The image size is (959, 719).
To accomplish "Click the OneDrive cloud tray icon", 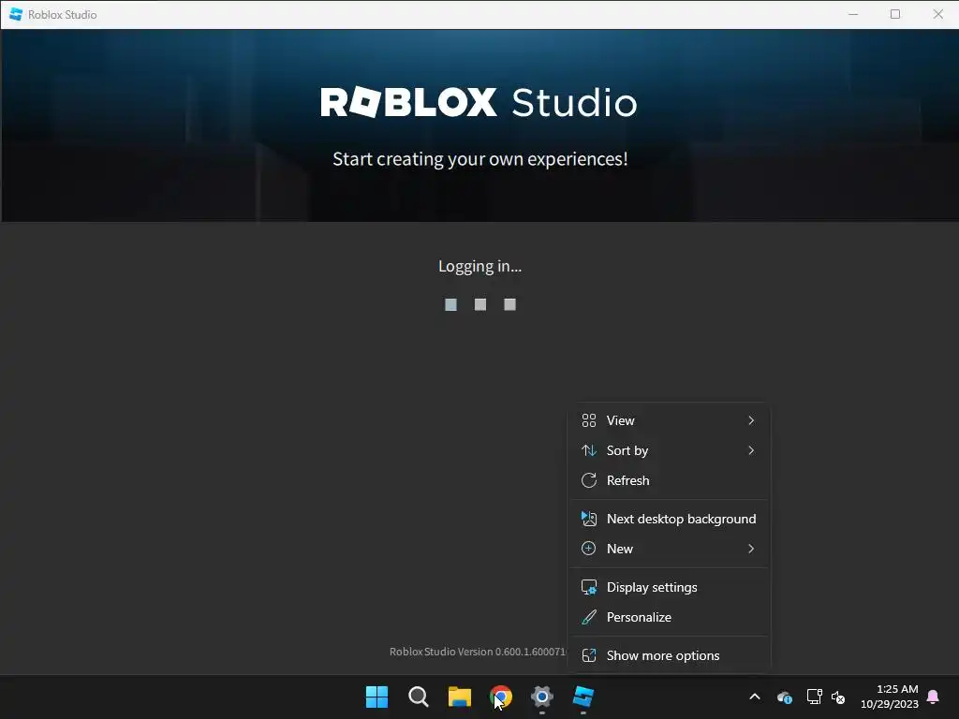I will click(x=785, y=697).
